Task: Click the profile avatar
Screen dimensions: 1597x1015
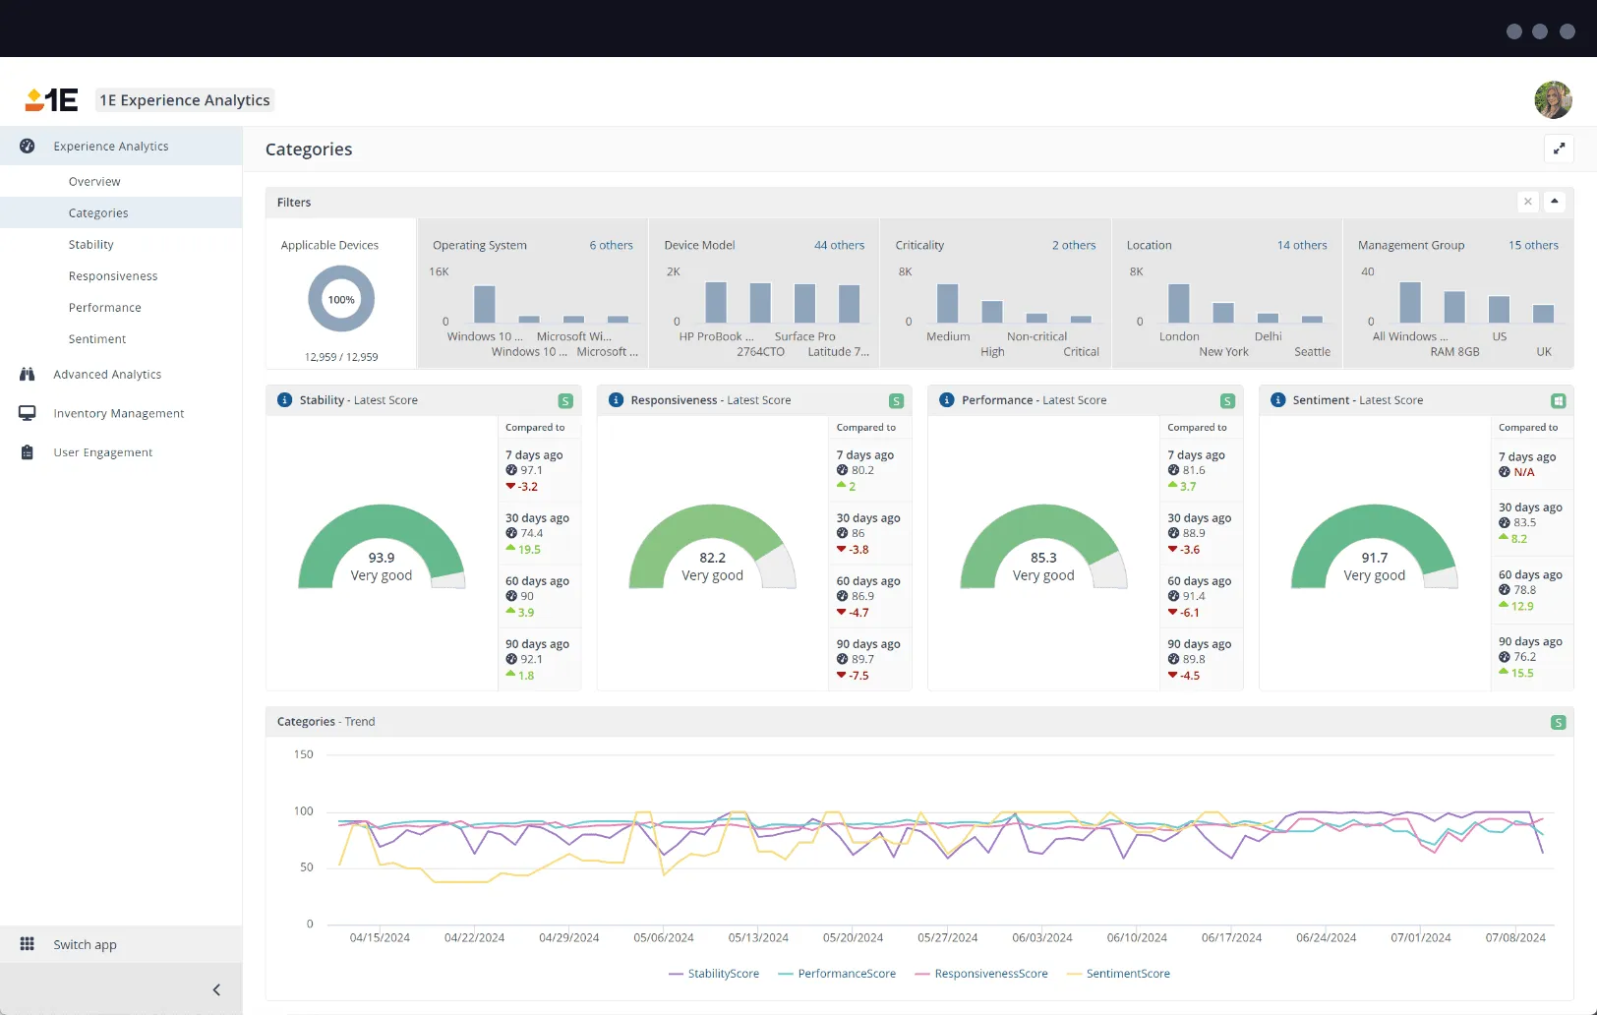Action: point(1553,99)
